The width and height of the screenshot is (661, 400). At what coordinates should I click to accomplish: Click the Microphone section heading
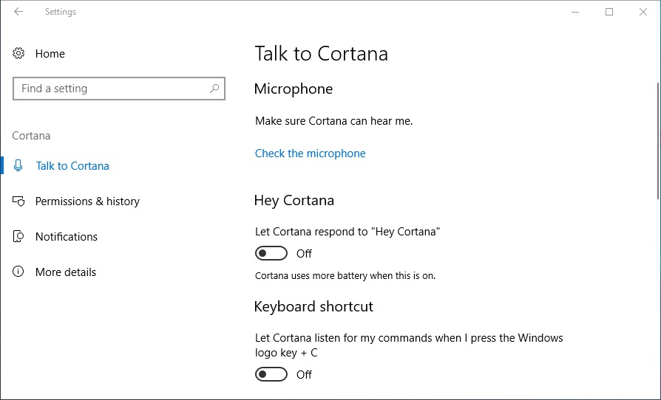[x=294, y=89]
